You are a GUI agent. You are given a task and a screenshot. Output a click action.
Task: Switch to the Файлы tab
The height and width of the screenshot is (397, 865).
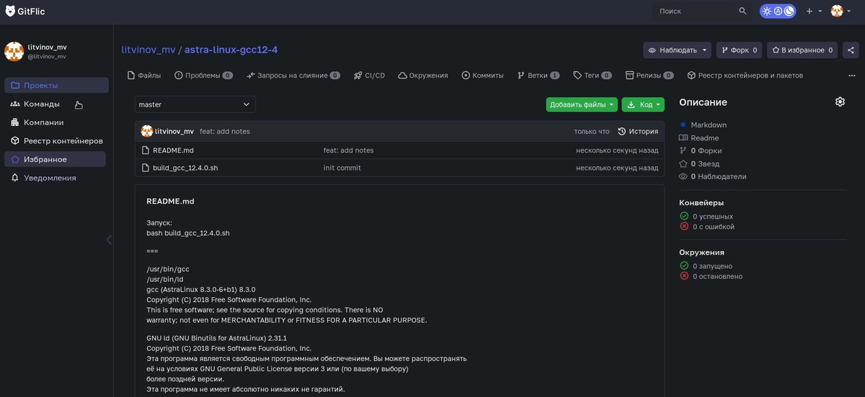click(144, 76)
